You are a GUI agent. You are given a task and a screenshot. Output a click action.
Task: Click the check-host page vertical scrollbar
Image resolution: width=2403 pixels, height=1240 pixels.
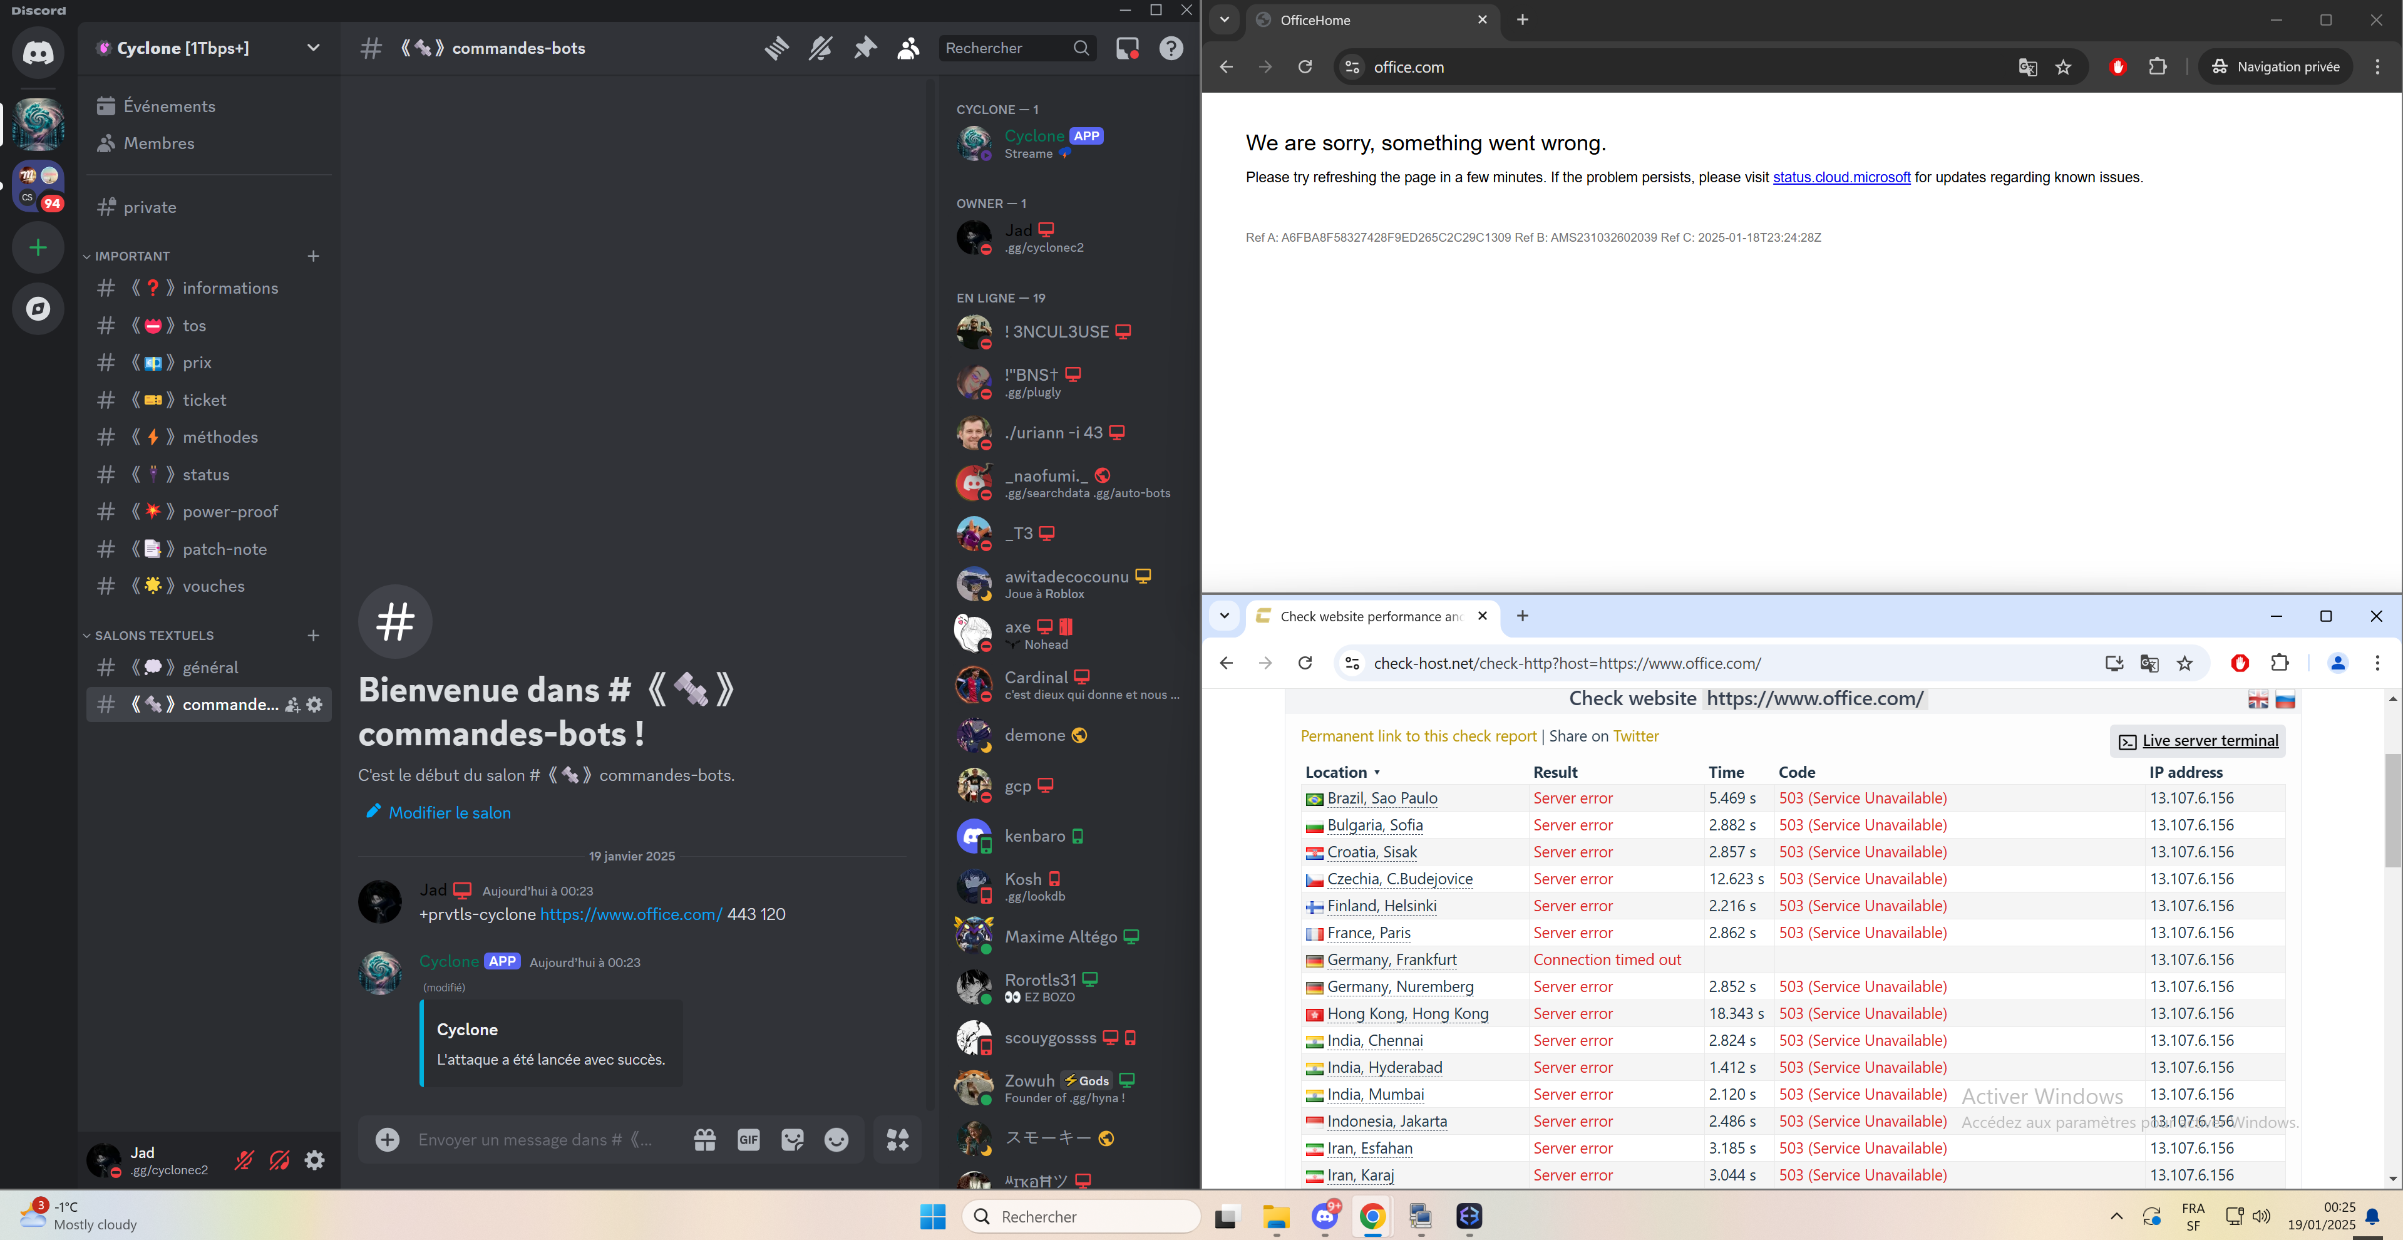tap(2392, 810)
